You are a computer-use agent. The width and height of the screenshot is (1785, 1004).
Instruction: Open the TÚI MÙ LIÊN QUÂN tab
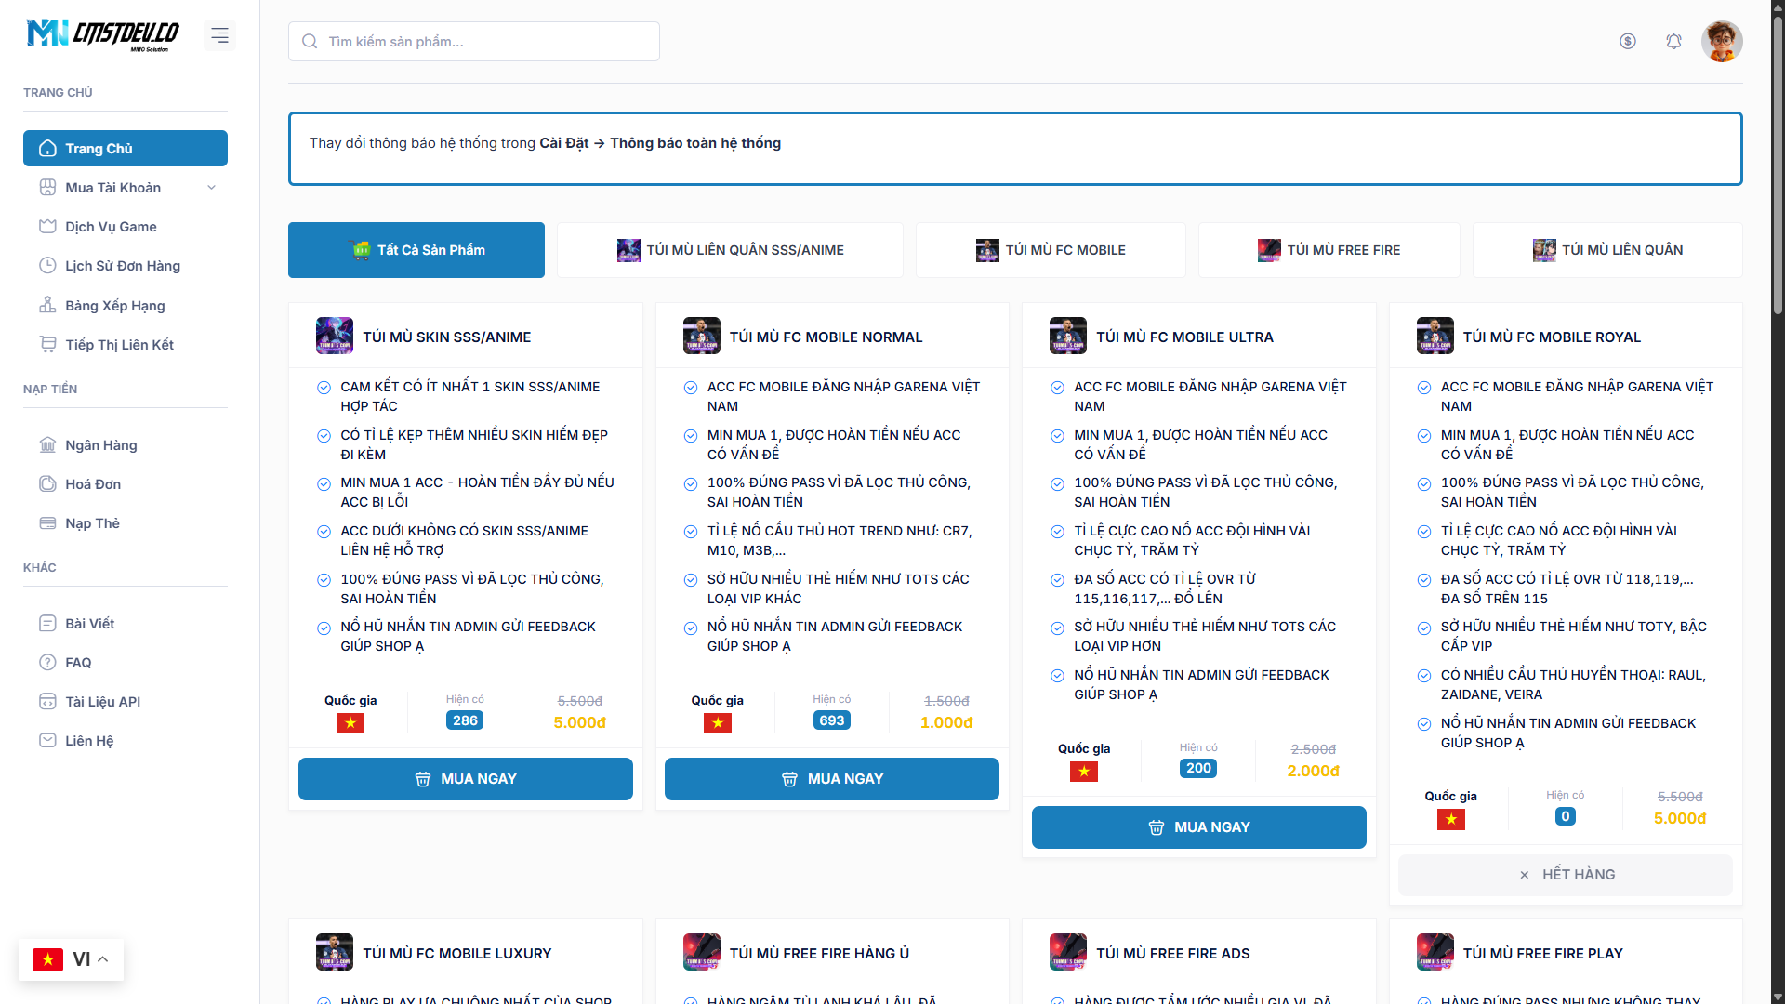coord(1607,250)
